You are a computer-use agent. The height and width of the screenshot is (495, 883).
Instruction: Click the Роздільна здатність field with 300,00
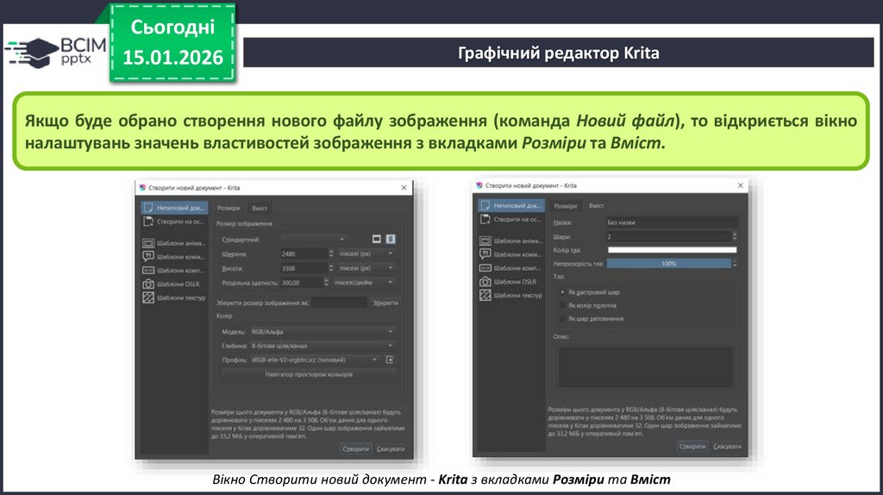coord(302,282)
